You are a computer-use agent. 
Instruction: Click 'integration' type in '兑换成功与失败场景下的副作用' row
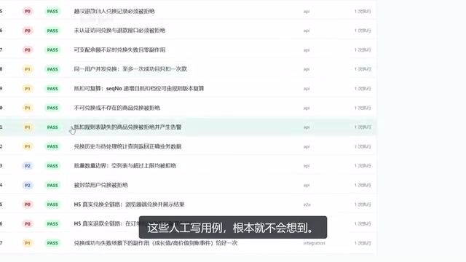314,243
